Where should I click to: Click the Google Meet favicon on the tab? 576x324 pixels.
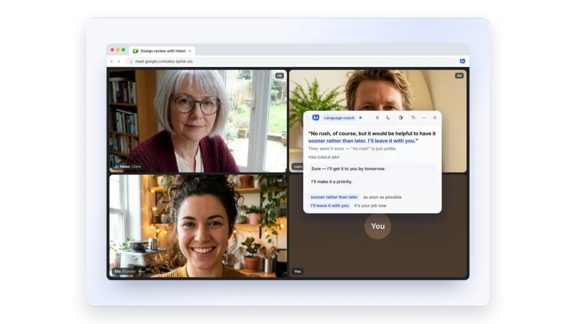136,51
